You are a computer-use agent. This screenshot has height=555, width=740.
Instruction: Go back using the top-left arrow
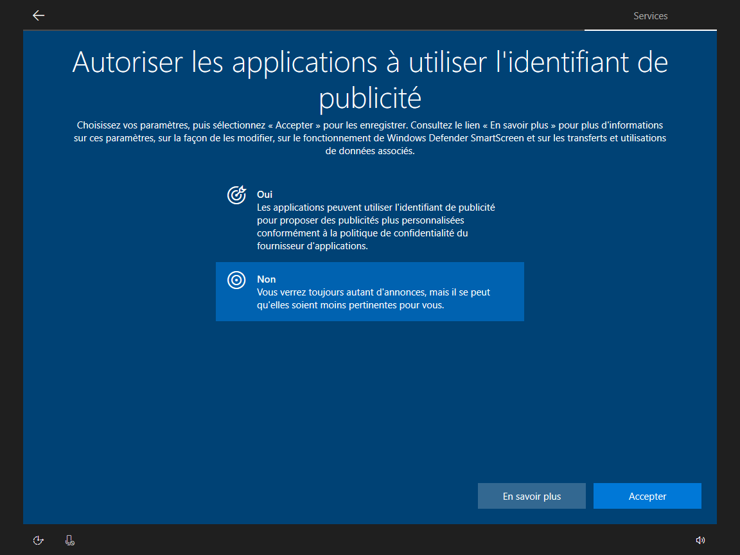[39, 15]
